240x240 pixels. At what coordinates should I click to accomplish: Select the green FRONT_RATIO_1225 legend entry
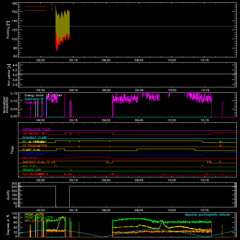(39, 217)
